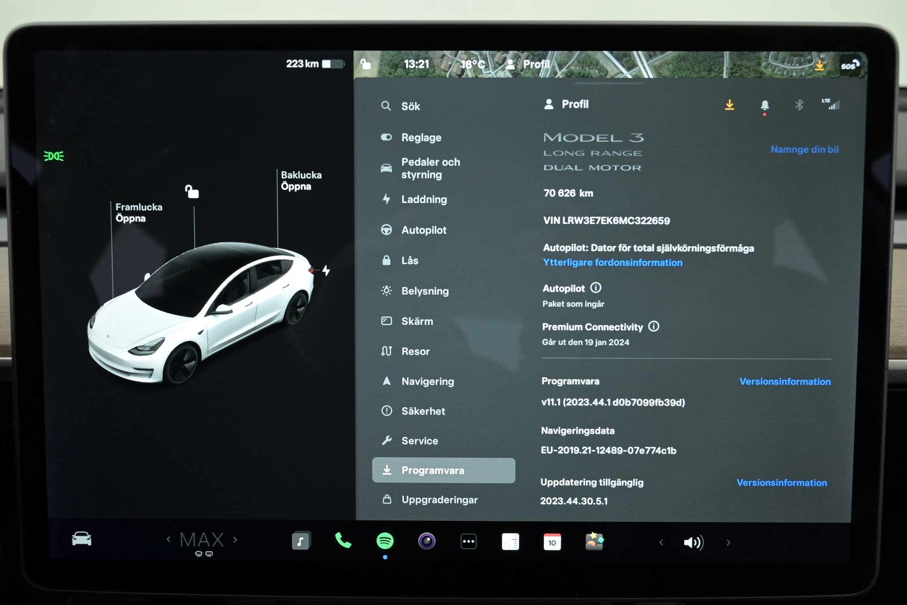Select Laddning in settings menu
Screen dimensions: 907x605
tap(423, 200)
